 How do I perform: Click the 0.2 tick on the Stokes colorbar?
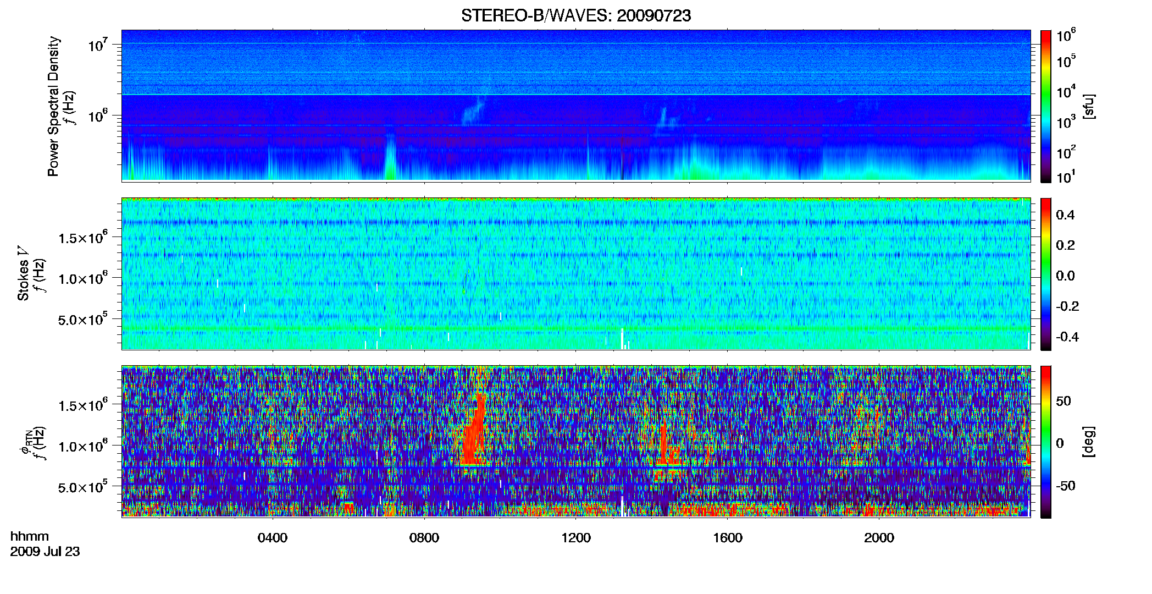coord(1065,245)
